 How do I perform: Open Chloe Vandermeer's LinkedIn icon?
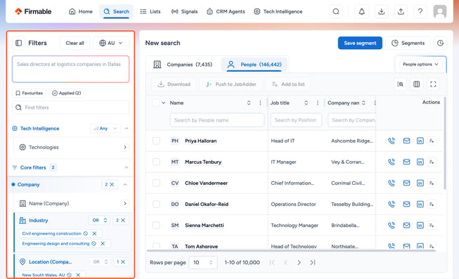[420, 183]
